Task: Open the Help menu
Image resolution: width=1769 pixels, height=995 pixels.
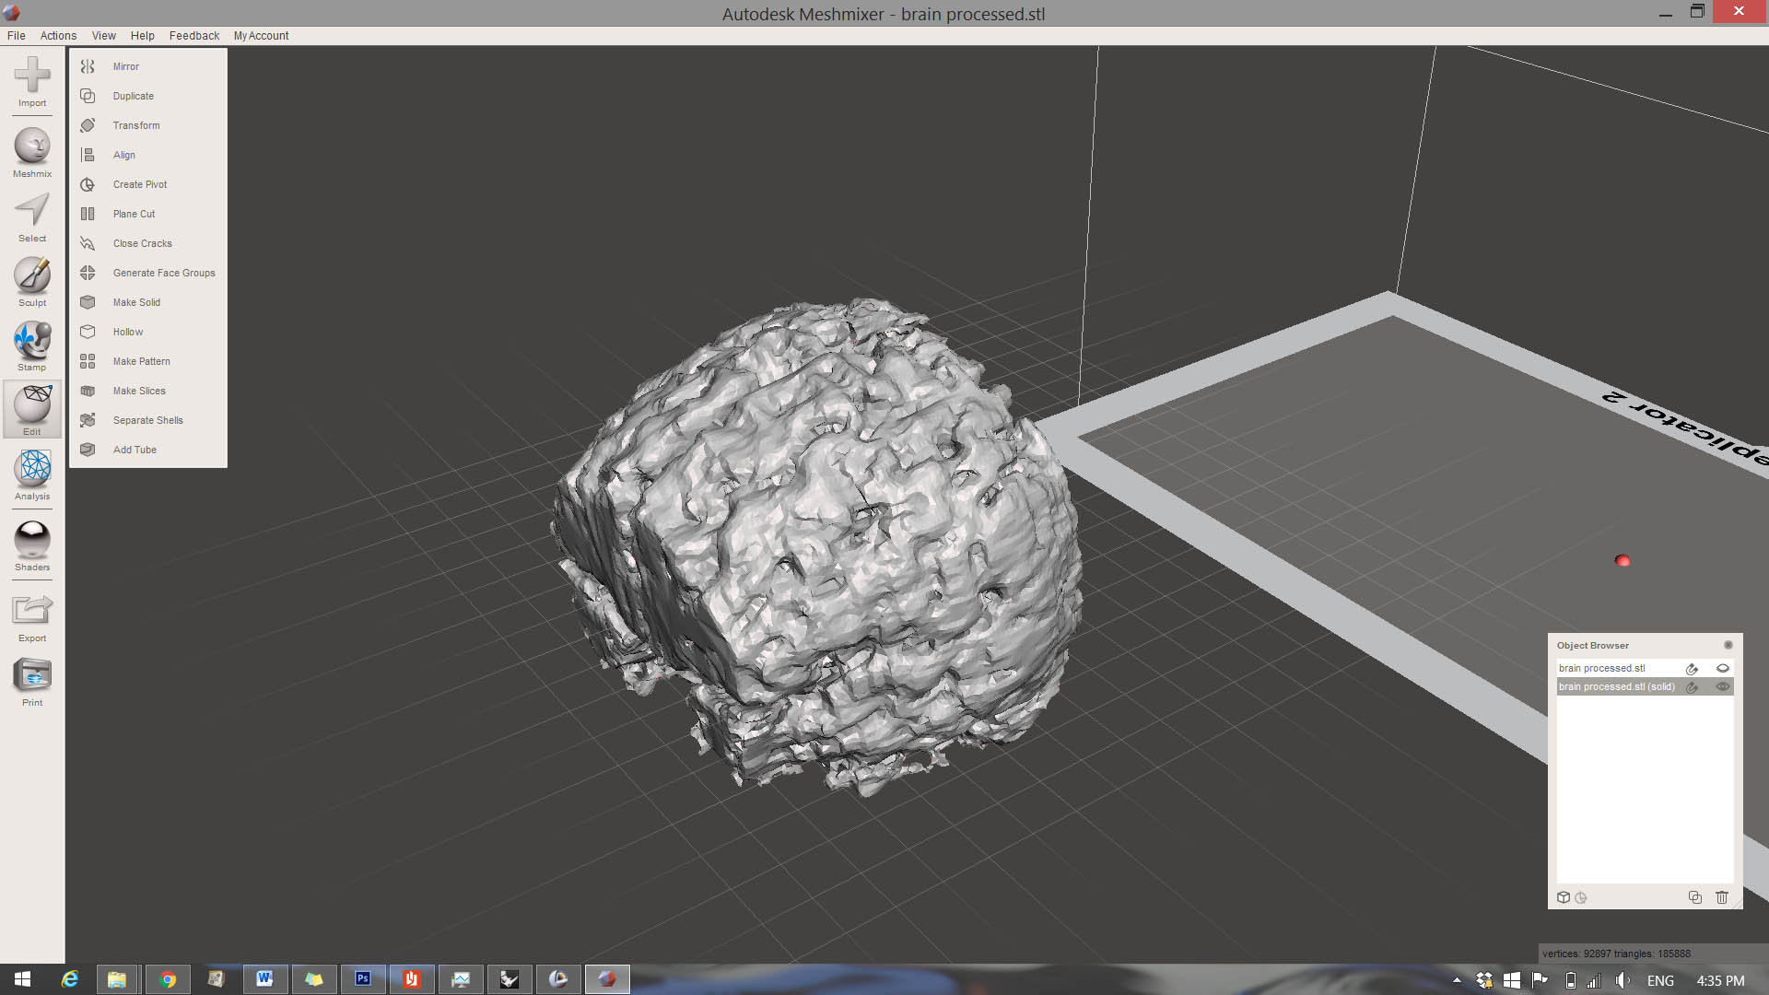Action: click(142, 36)
